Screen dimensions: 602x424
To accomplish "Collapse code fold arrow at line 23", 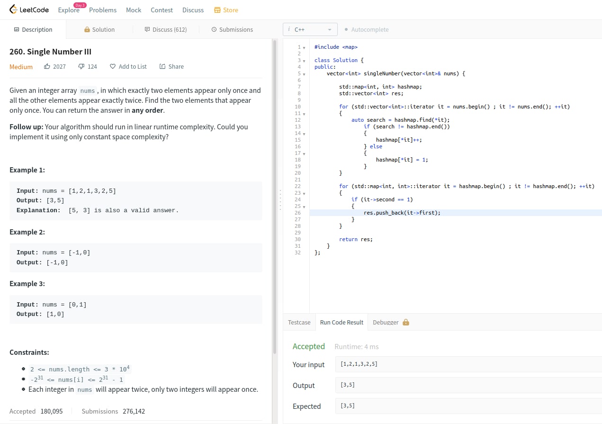I will click(x=304, y=193).
